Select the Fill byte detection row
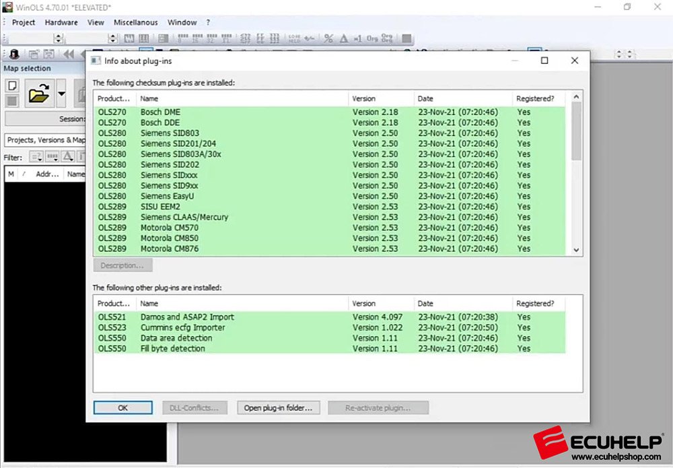 click(x=329, y=349)
